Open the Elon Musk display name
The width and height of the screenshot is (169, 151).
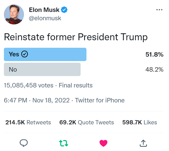44,10
